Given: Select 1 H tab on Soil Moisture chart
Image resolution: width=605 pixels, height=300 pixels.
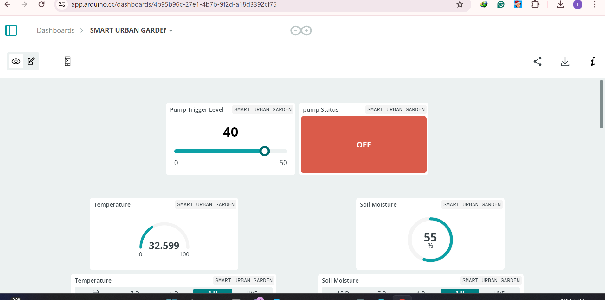Looking at the screenshot, I should point(460,291).
